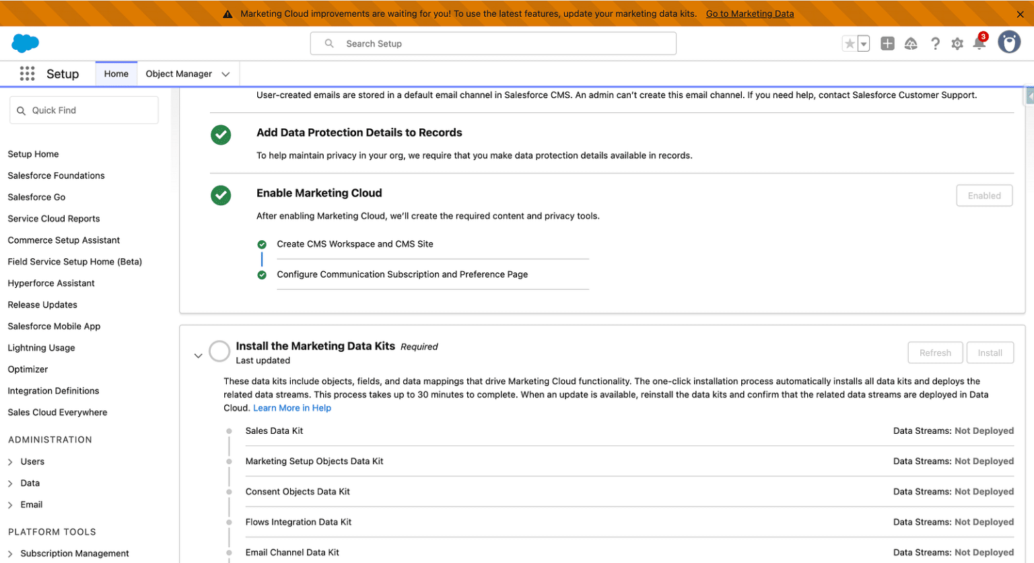Image resolution: width=1034 pixels, height=563 pixels.
Task: Click the Install button
Action: pos(990,352)
